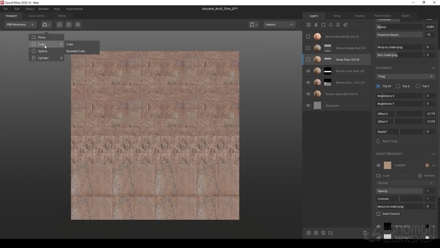Open the Display tab
Image resolution: width=440 pixels, height=248 pixels.
pyautogui.click(x=359, y=16)
